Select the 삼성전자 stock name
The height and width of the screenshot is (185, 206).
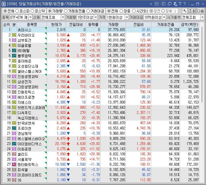tap(24, 82)
